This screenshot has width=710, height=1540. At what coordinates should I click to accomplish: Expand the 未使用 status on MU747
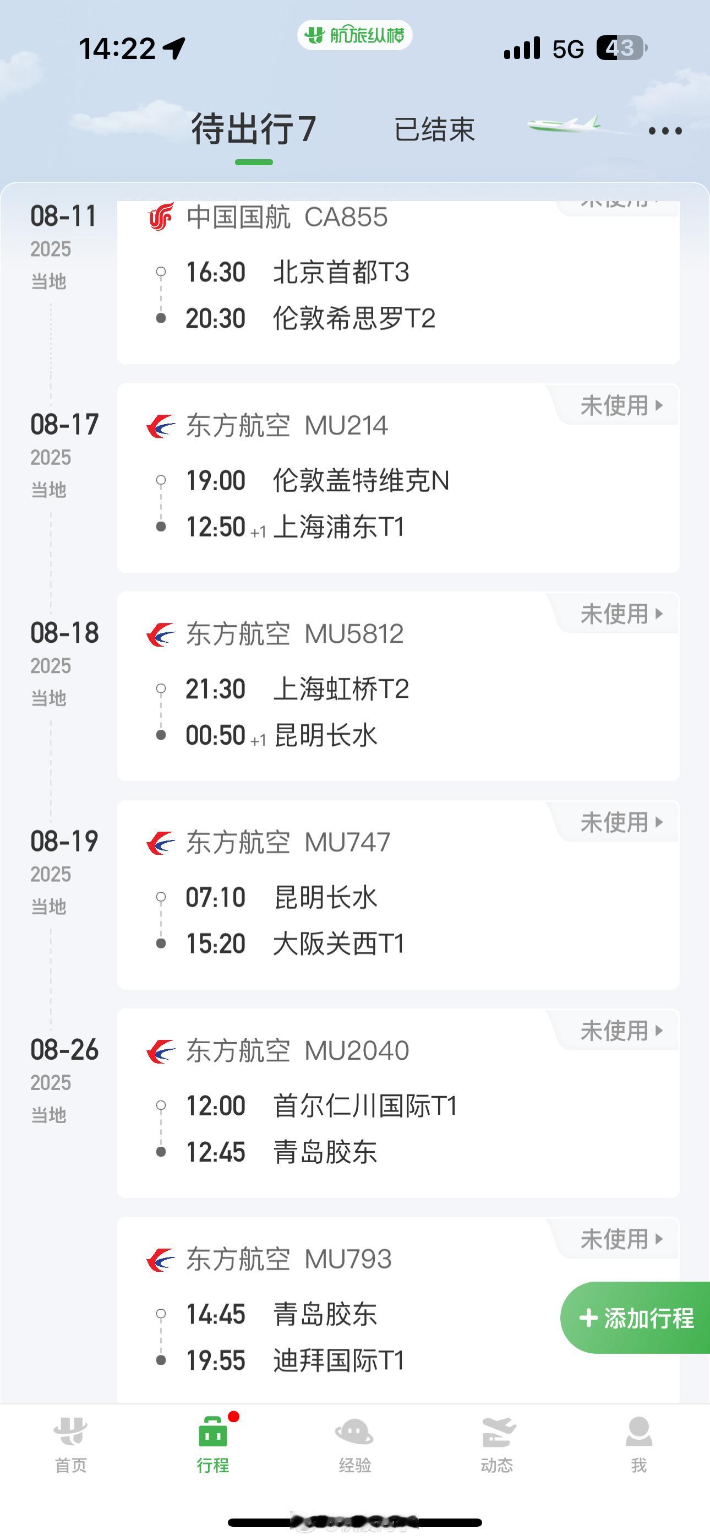pyautogui.click(x=621, y=822)
